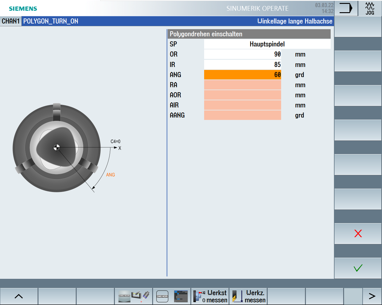Click the AOR parameter label
Image resolution: width=382 pixels, height=305 pixels.
(175, 95)
